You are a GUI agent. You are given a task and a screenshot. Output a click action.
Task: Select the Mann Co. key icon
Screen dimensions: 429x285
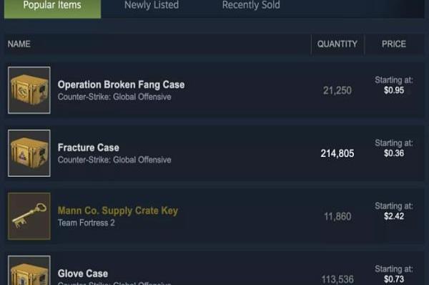coord(29,216)
